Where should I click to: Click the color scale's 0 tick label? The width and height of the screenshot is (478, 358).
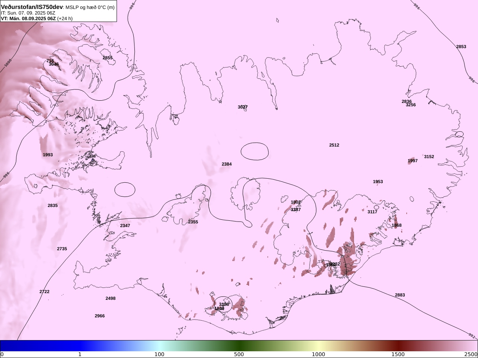2,354
